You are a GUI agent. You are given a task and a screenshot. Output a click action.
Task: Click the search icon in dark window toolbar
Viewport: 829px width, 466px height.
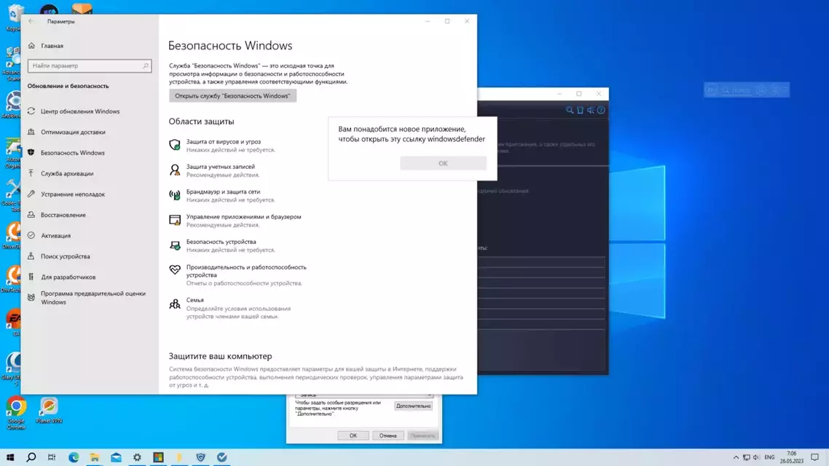tap(570, 110)
